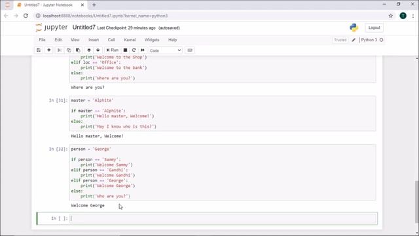Image resolution: width=419 pixels, height=236 pixels.
Task: Click into the empty input cell
Action: tap(223, 218)
